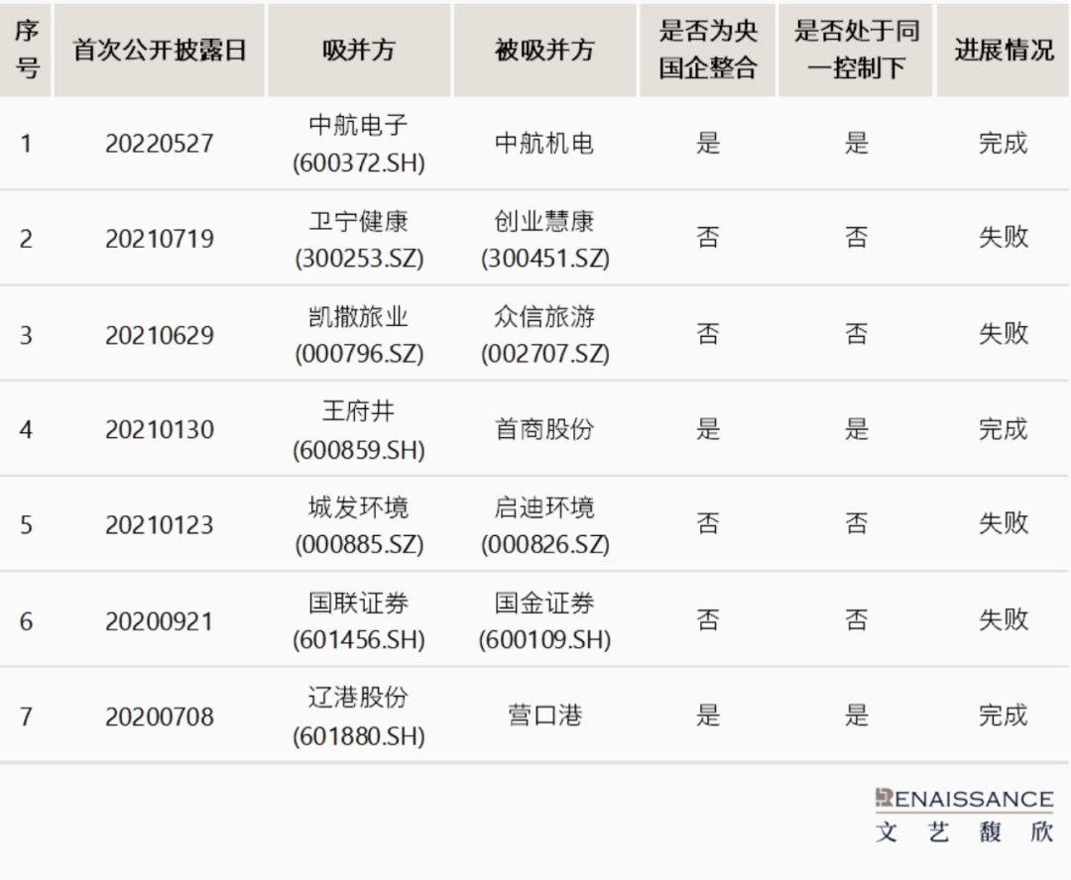Select the 王府井 (600859.SH) cell

tap(359, 430)
